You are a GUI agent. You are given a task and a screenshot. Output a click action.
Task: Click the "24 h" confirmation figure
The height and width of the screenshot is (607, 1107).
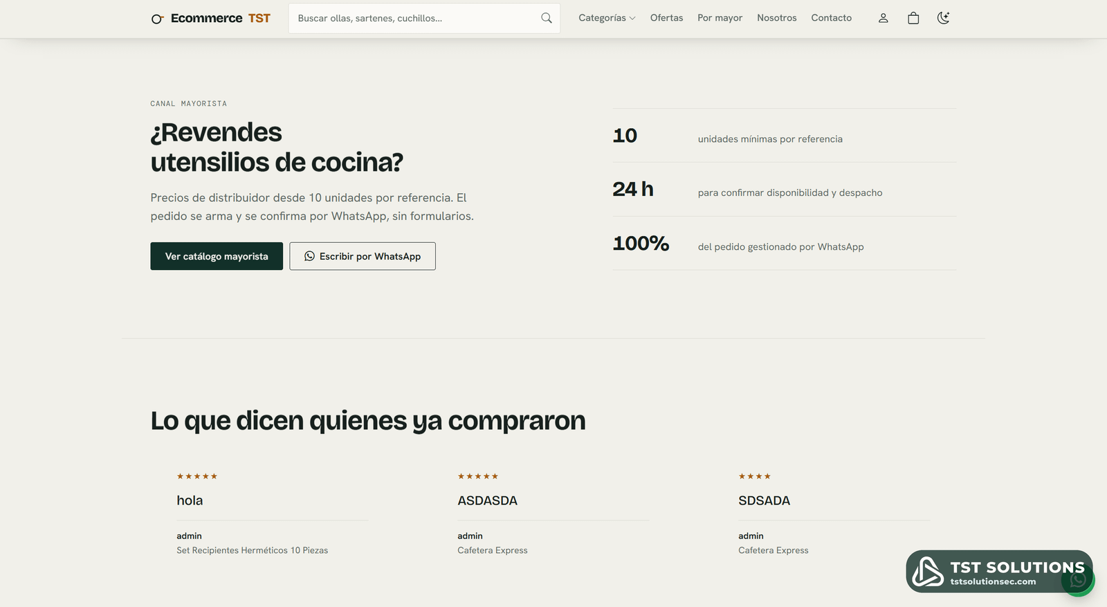click(x=633, y=190)
